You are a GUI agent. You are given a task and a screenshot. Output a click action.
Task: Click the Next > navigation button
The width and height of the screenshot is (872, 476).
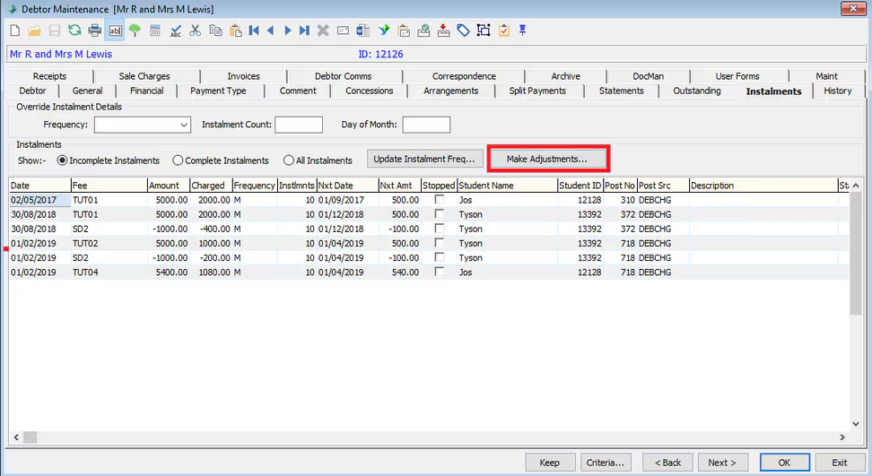pos(722,463)
